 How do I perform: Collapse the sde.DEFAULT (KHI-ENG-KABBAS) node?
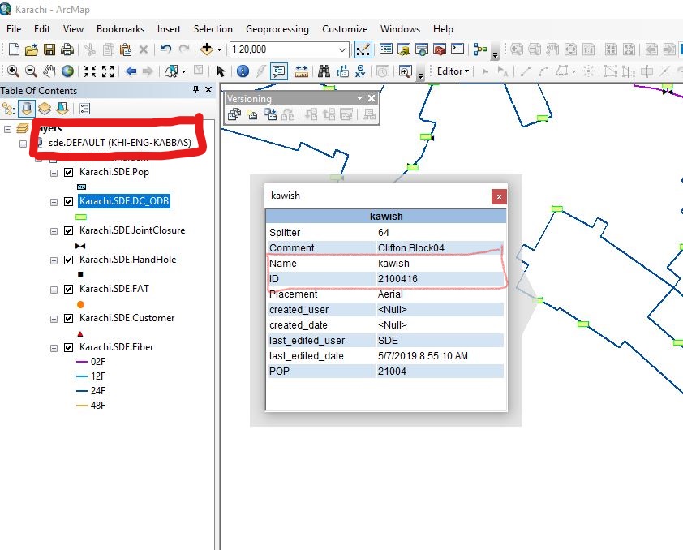(x=23, y=144)
